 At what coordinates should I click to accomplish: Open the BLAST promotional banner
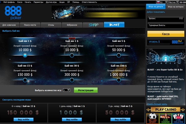pyautogui.click(x=99, y=12)
